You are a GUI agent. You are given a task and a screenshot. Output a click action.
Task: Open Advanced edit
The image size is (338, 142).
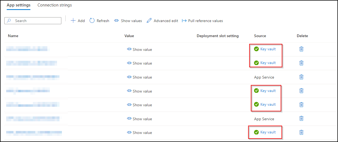tap(163, 21)
